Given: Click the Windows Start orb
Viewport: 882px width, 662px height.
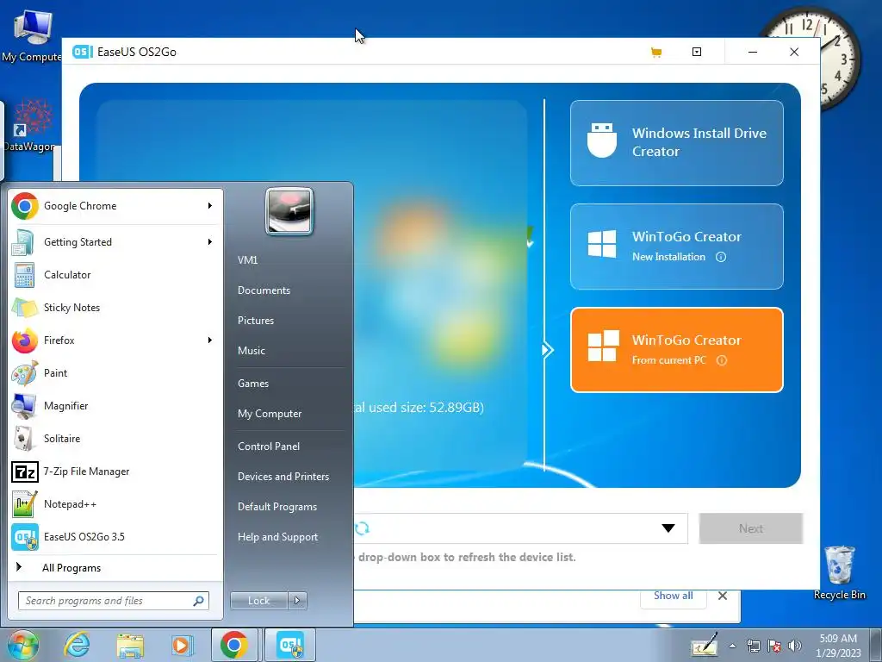Looking at the screenshot, I should coord(22,645).
